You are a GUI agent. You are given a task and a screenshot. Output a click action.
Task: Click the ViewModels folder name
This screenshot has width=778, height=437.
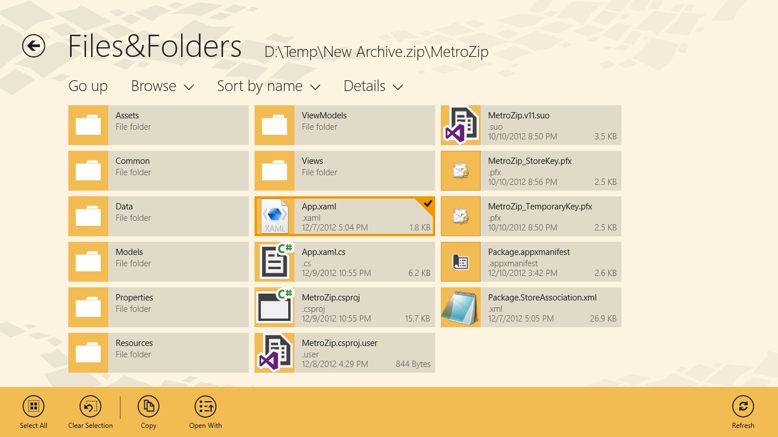coord(324,116)
